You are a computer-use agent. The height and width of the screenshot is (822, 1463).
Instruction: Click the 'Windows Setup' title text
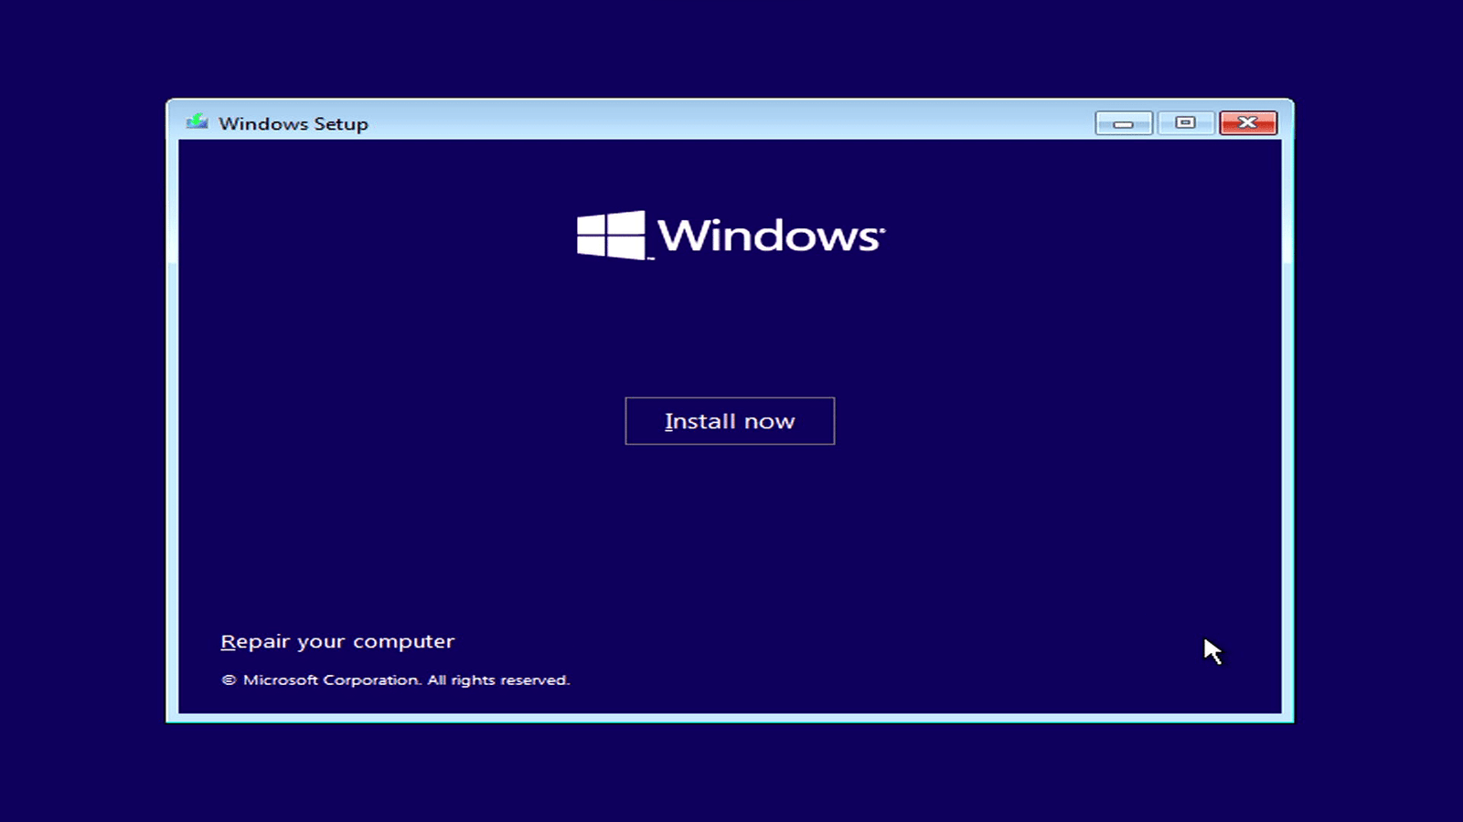pyautogui.click(x=294, y=123)
